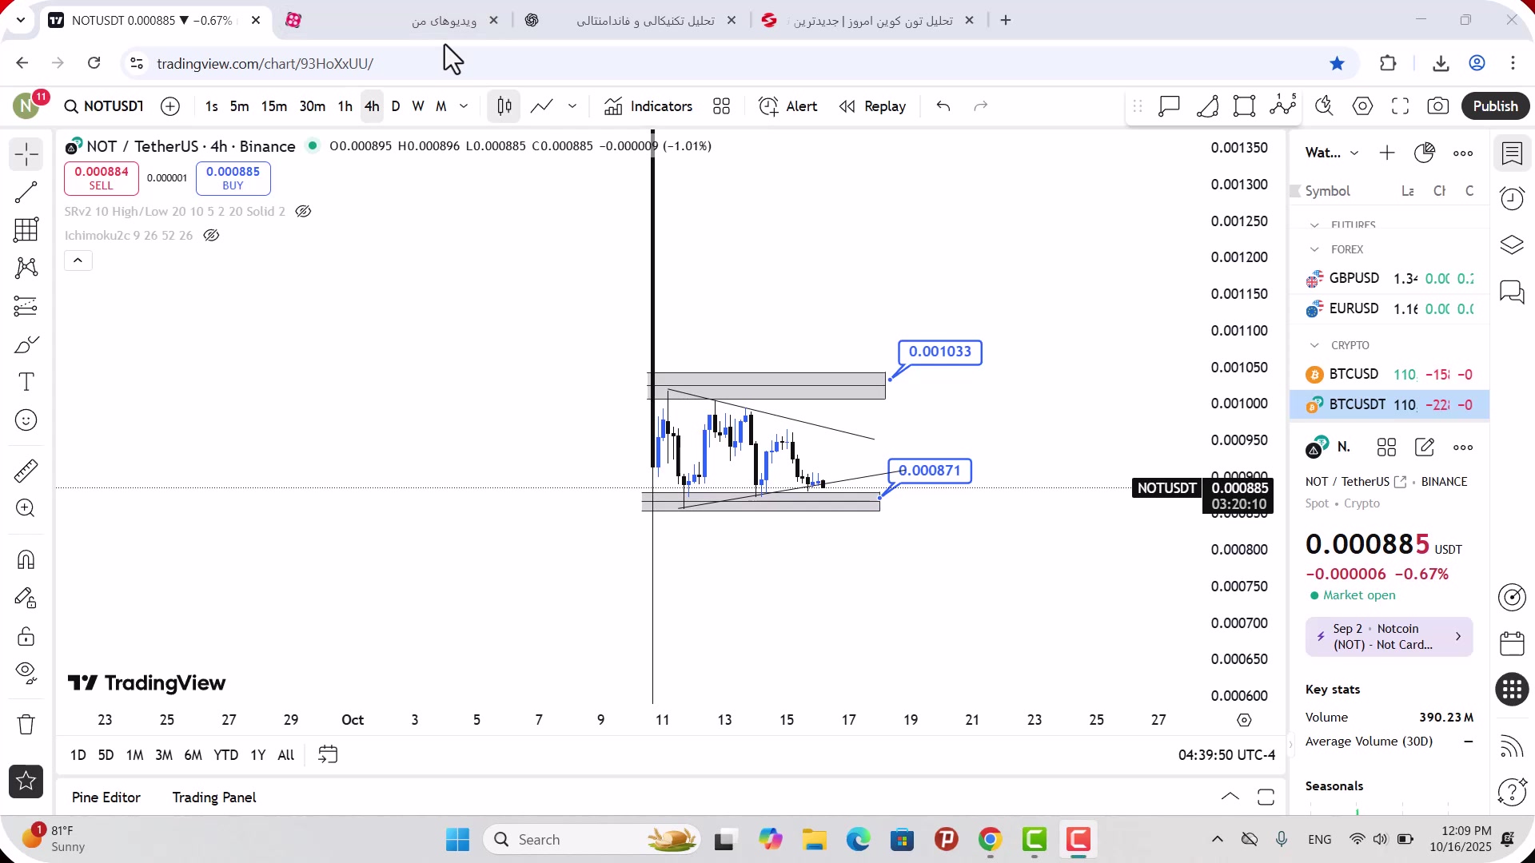Open the chart layout grid selector
Viewport: 1535px width, 863px height.
pyautogui.click(x=722, y=106)
